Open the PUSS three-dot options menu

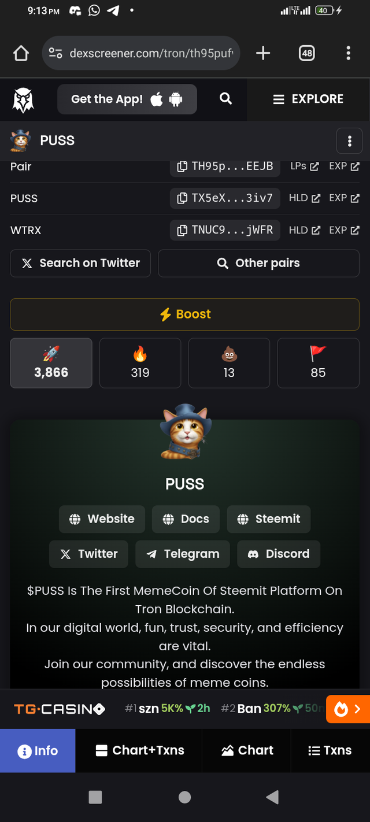(x=349, y=141)
